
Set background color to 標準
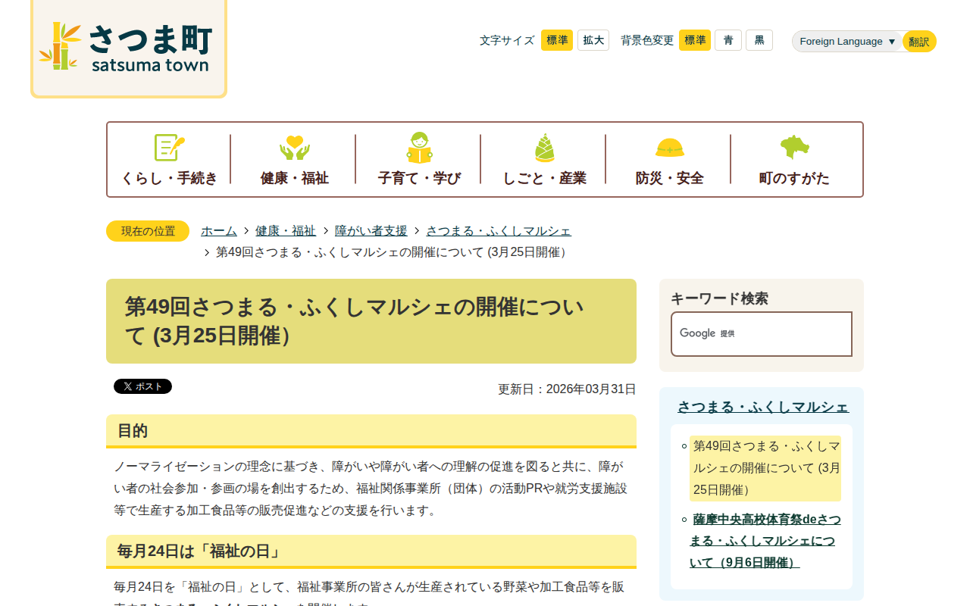[x=695, y=40]
